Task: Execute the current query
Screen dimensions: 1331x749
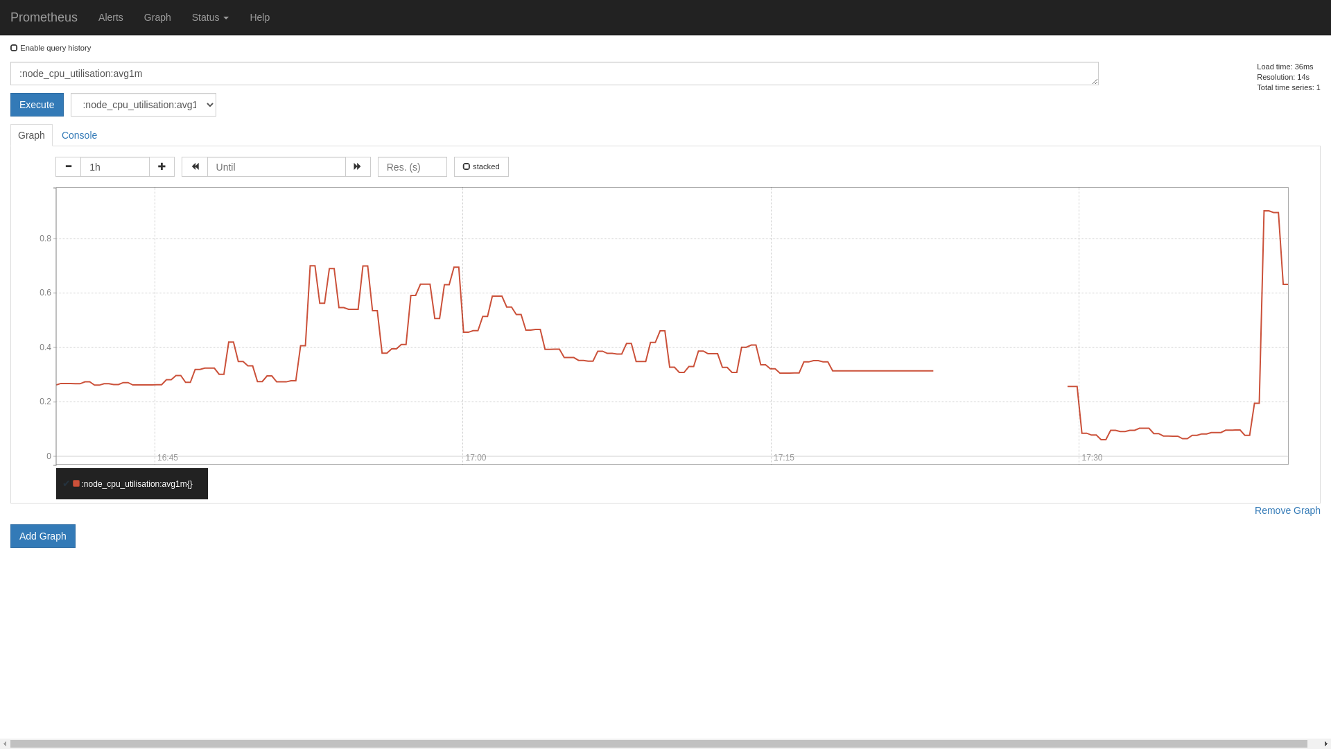Action: (x=37, y=105)
